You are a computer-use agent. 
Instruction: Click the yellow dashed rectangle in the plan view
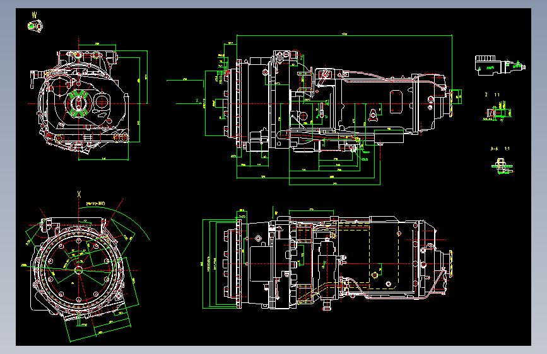(x=384, y=255)
